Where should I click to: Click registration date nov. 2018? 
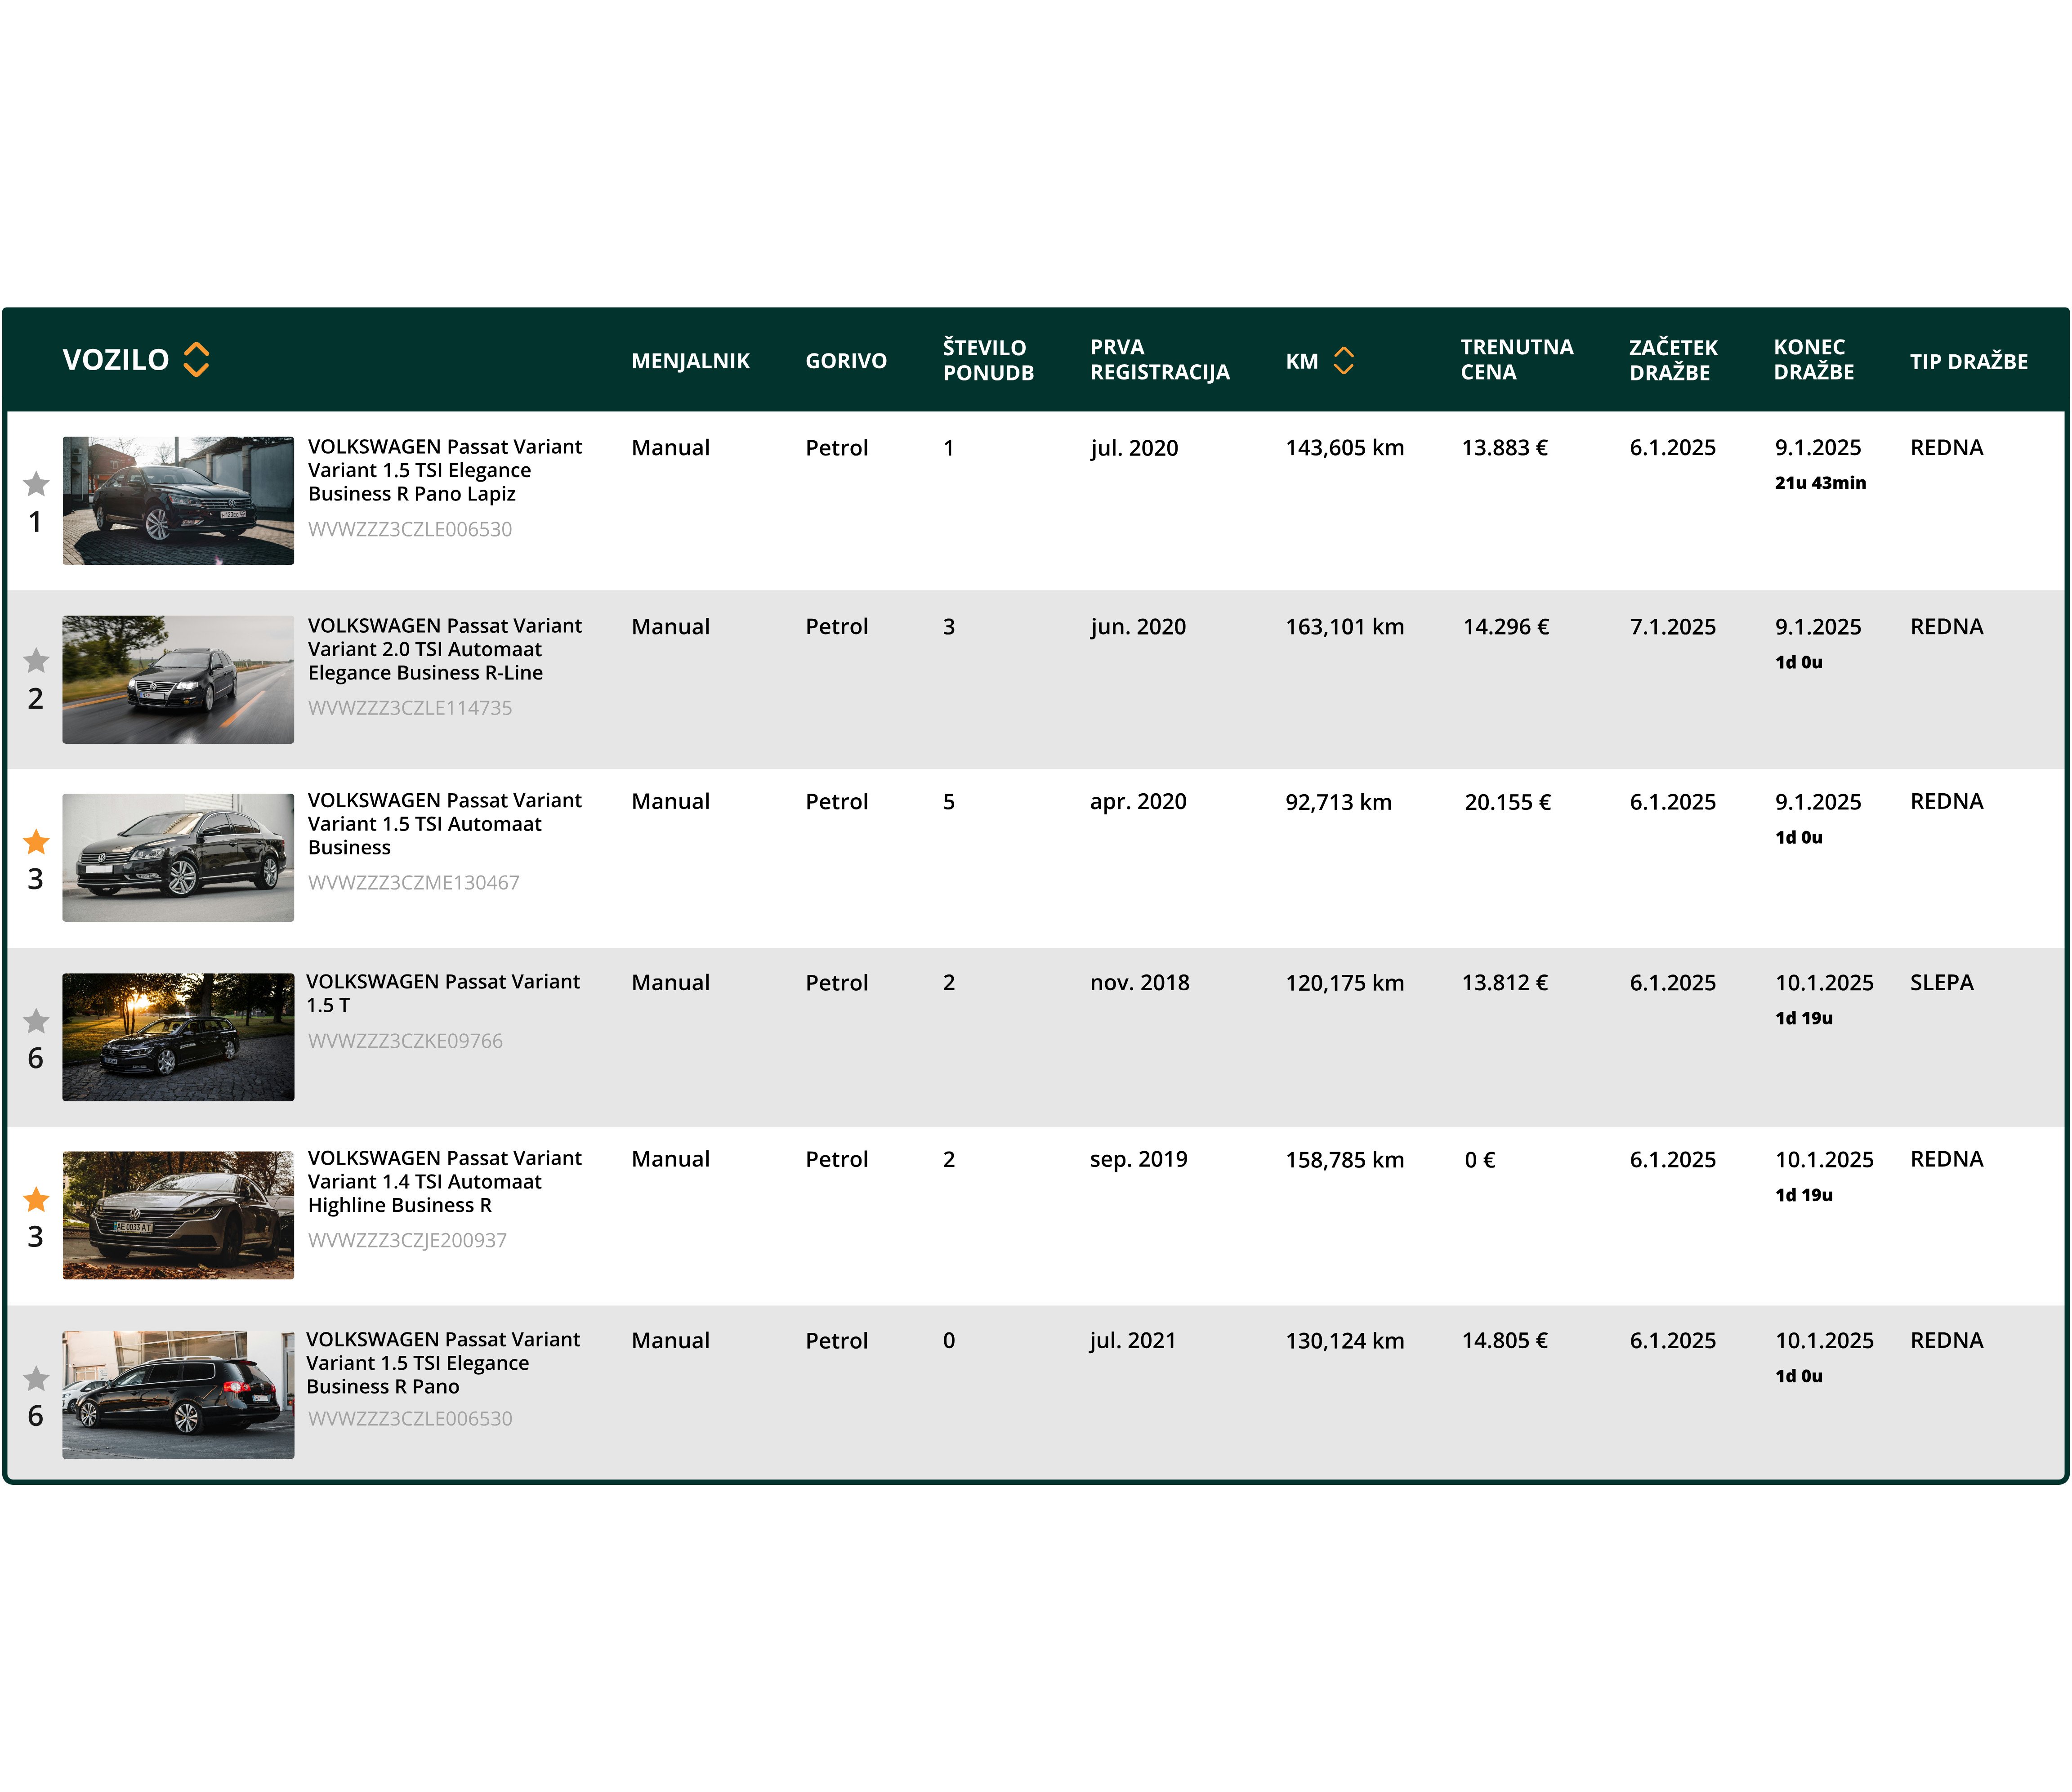[1140, 983]
